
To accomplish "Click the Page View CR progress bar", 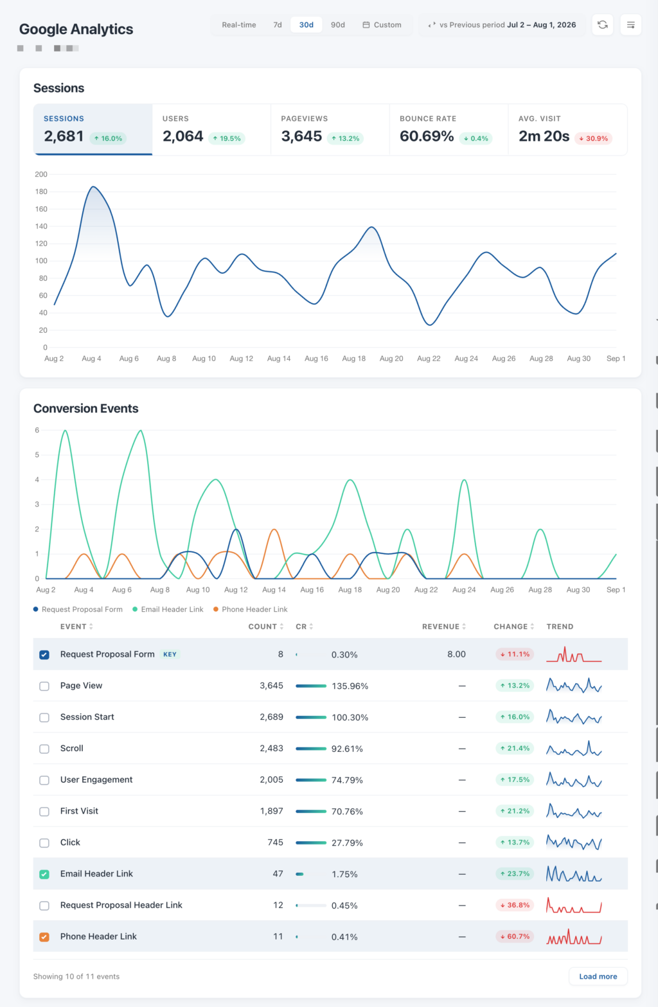I will 311,686.
